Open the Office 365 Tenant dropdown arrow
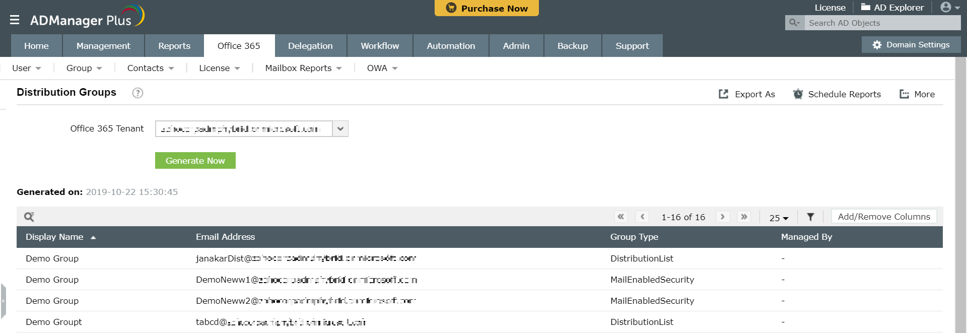Viewport: 967px width, 333px height. click(340, 129)
